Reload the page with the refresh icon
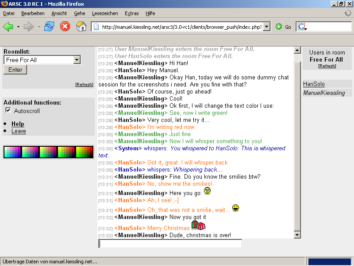Image resolution: width=354 pixels, height=266 pixels. 49,27
